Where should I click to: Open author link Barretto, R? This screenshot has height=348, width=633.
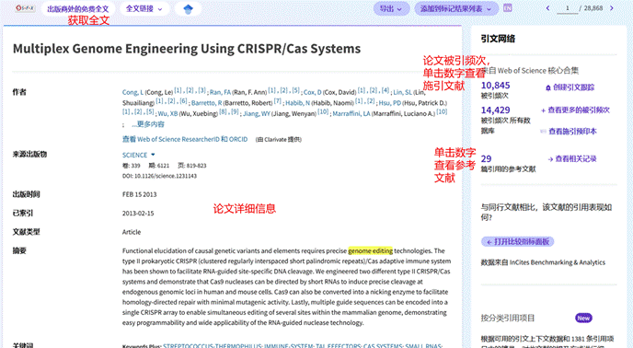pyautogui.click(x=206, y=103)
